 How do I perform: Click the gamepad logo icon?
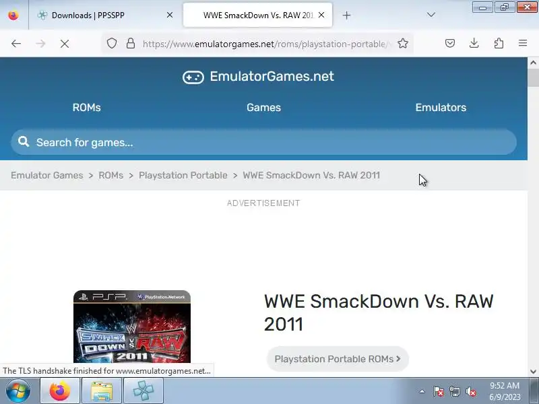[193, 77]
